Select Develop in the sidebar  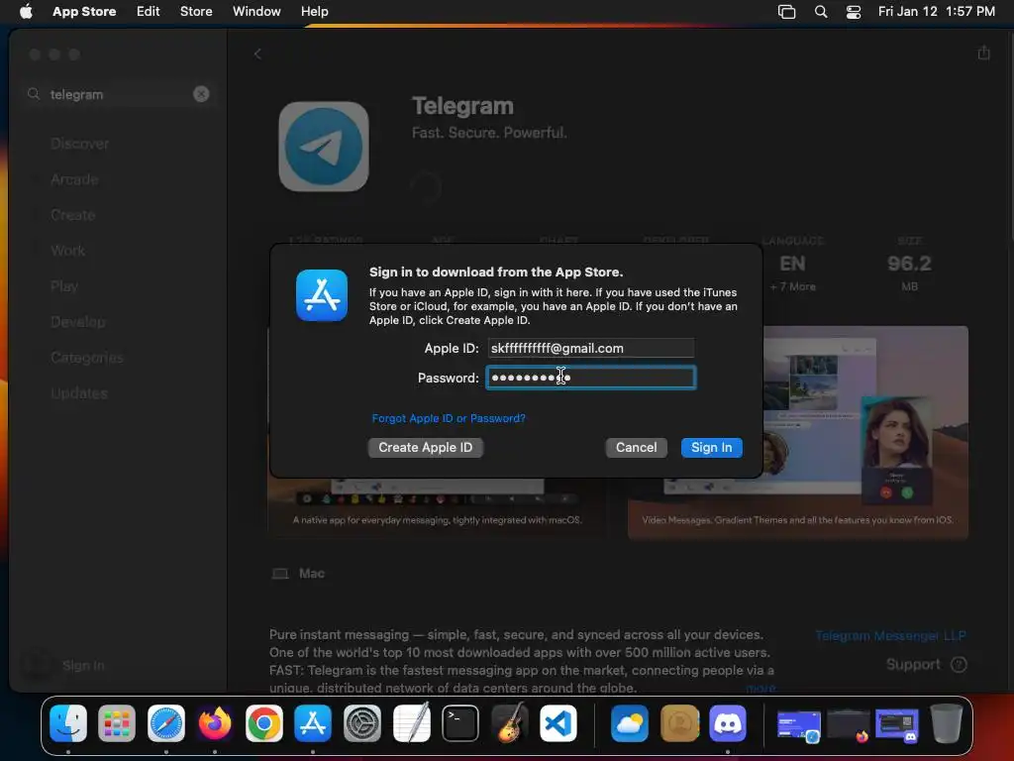pyautogui.click(x=77, y=322)
